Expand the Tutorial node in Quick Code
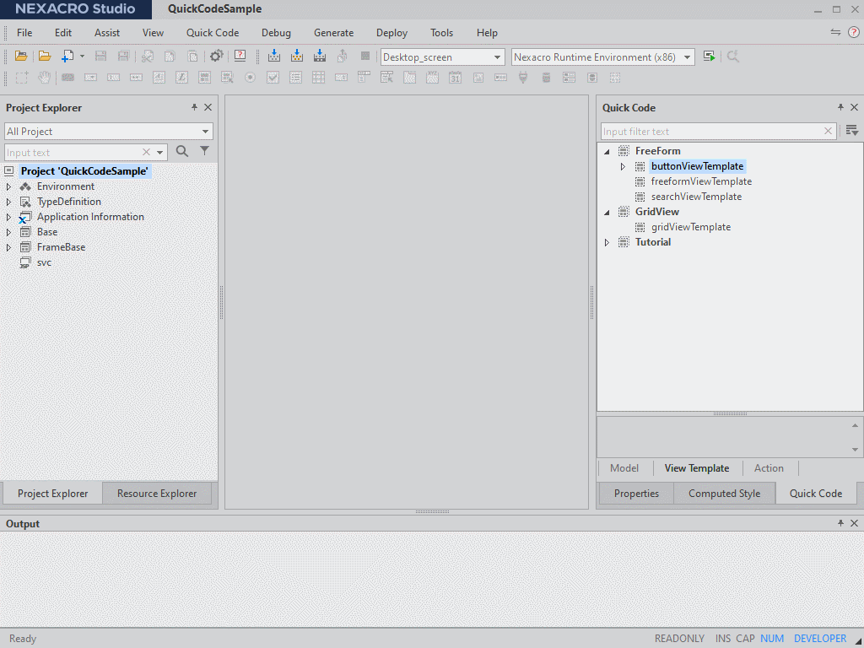This screenshot has height=648, width=864. 607,242
